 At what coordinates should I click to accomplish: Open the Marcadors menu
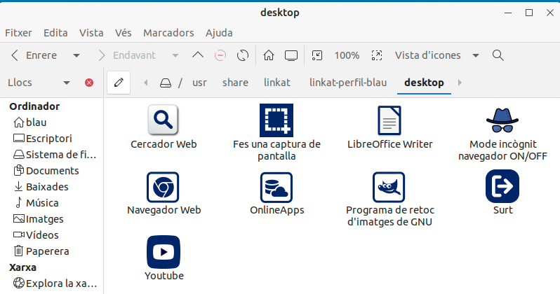coord(168,33)
